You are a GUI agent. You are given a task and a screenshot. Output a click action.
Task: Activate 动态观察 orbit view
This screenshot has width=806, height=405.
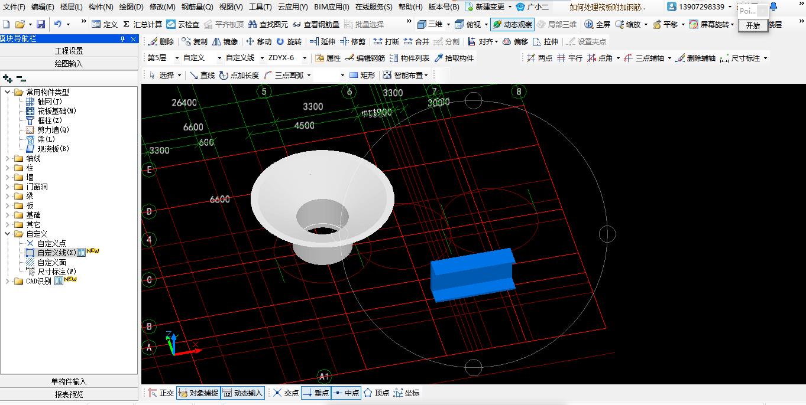[x=512, y=25]
